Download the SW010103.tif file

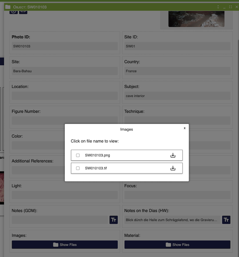coord(173,168)
